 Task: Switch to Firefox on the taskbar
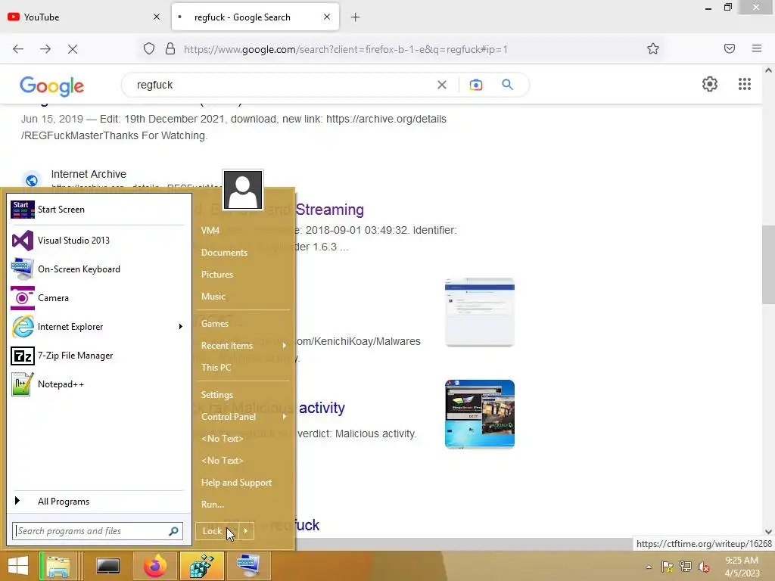coord(155,566)
